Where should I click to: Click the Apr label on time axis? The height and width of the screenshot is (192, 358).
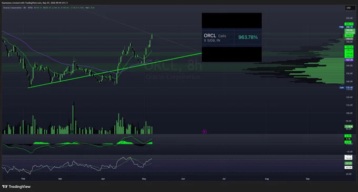103,179
